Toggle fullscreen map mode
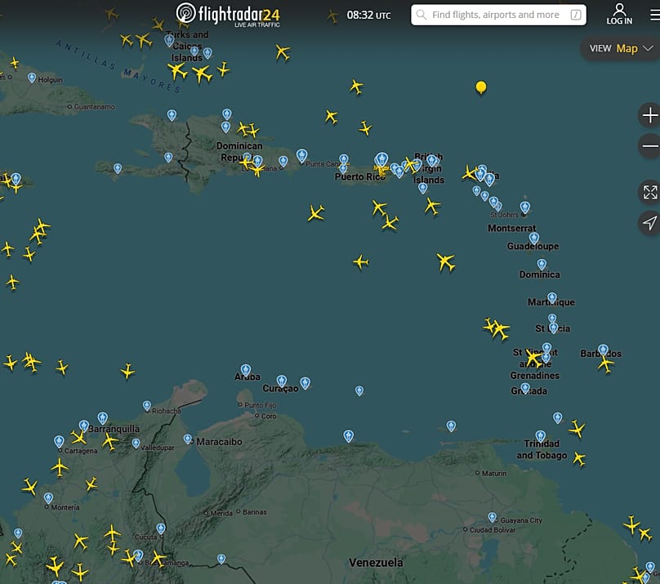 tap(649, 193)
